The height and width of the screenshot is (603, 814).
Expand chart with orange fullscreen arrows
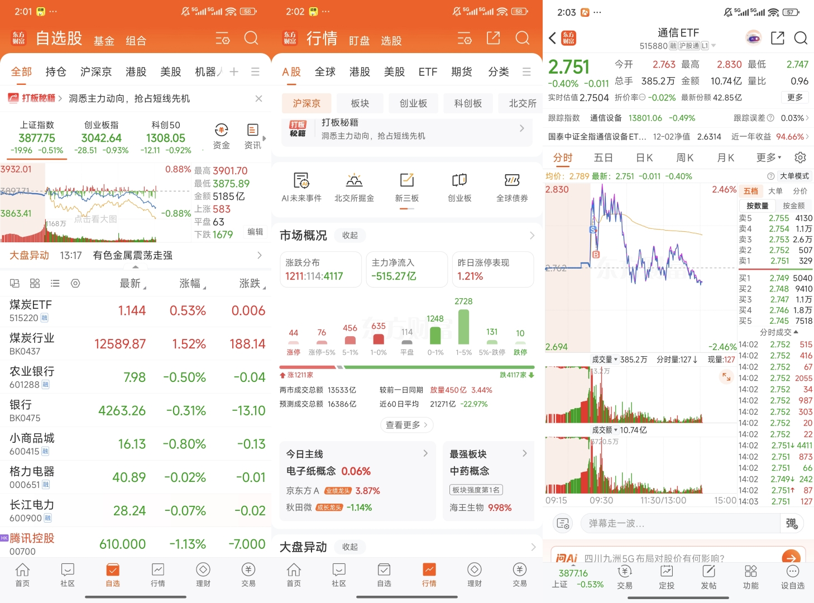[x=726, y=377]
